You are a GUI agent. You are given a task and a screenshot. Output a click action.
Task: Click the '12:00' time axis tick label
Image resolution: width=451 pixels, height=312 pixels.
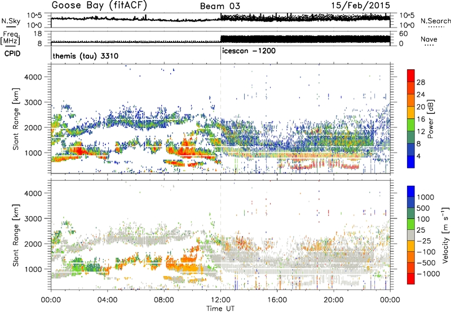220,300
